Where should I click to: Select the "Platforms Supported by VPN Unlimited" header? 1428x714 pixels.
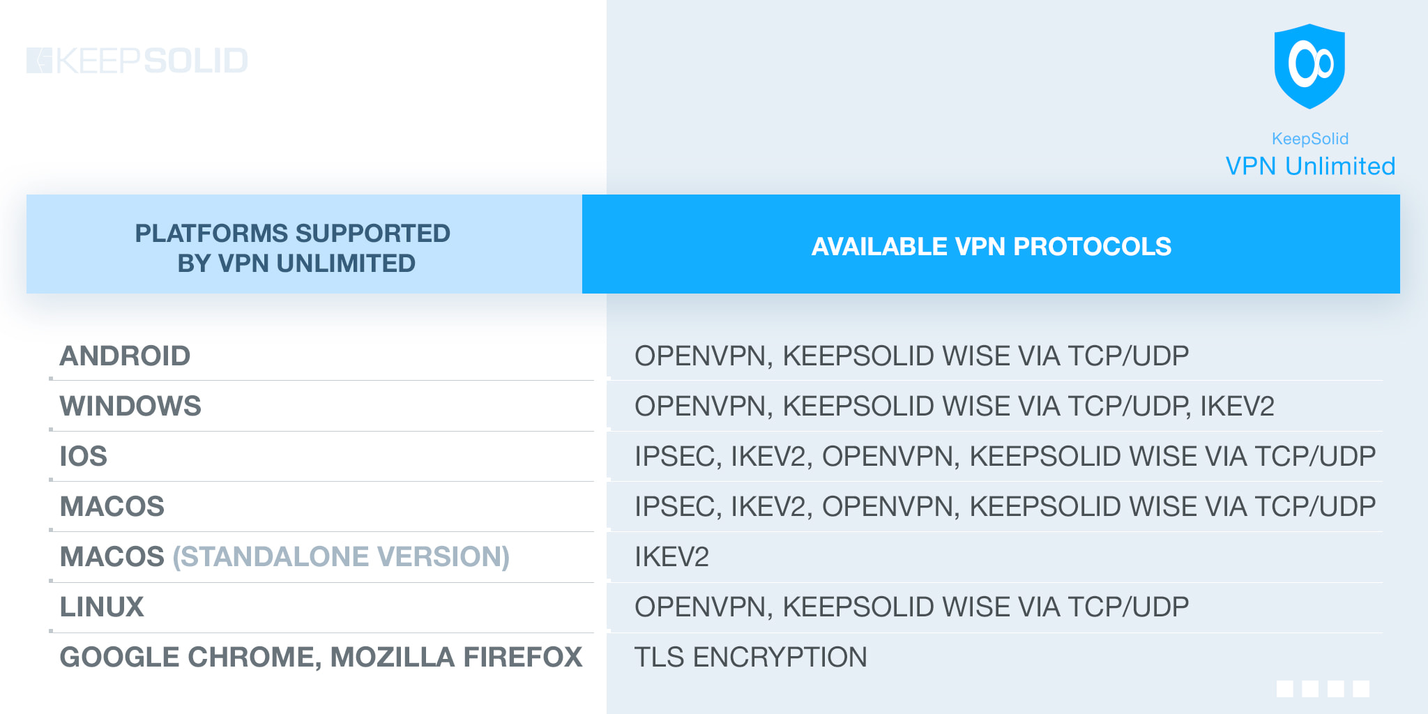coord(293,248)
